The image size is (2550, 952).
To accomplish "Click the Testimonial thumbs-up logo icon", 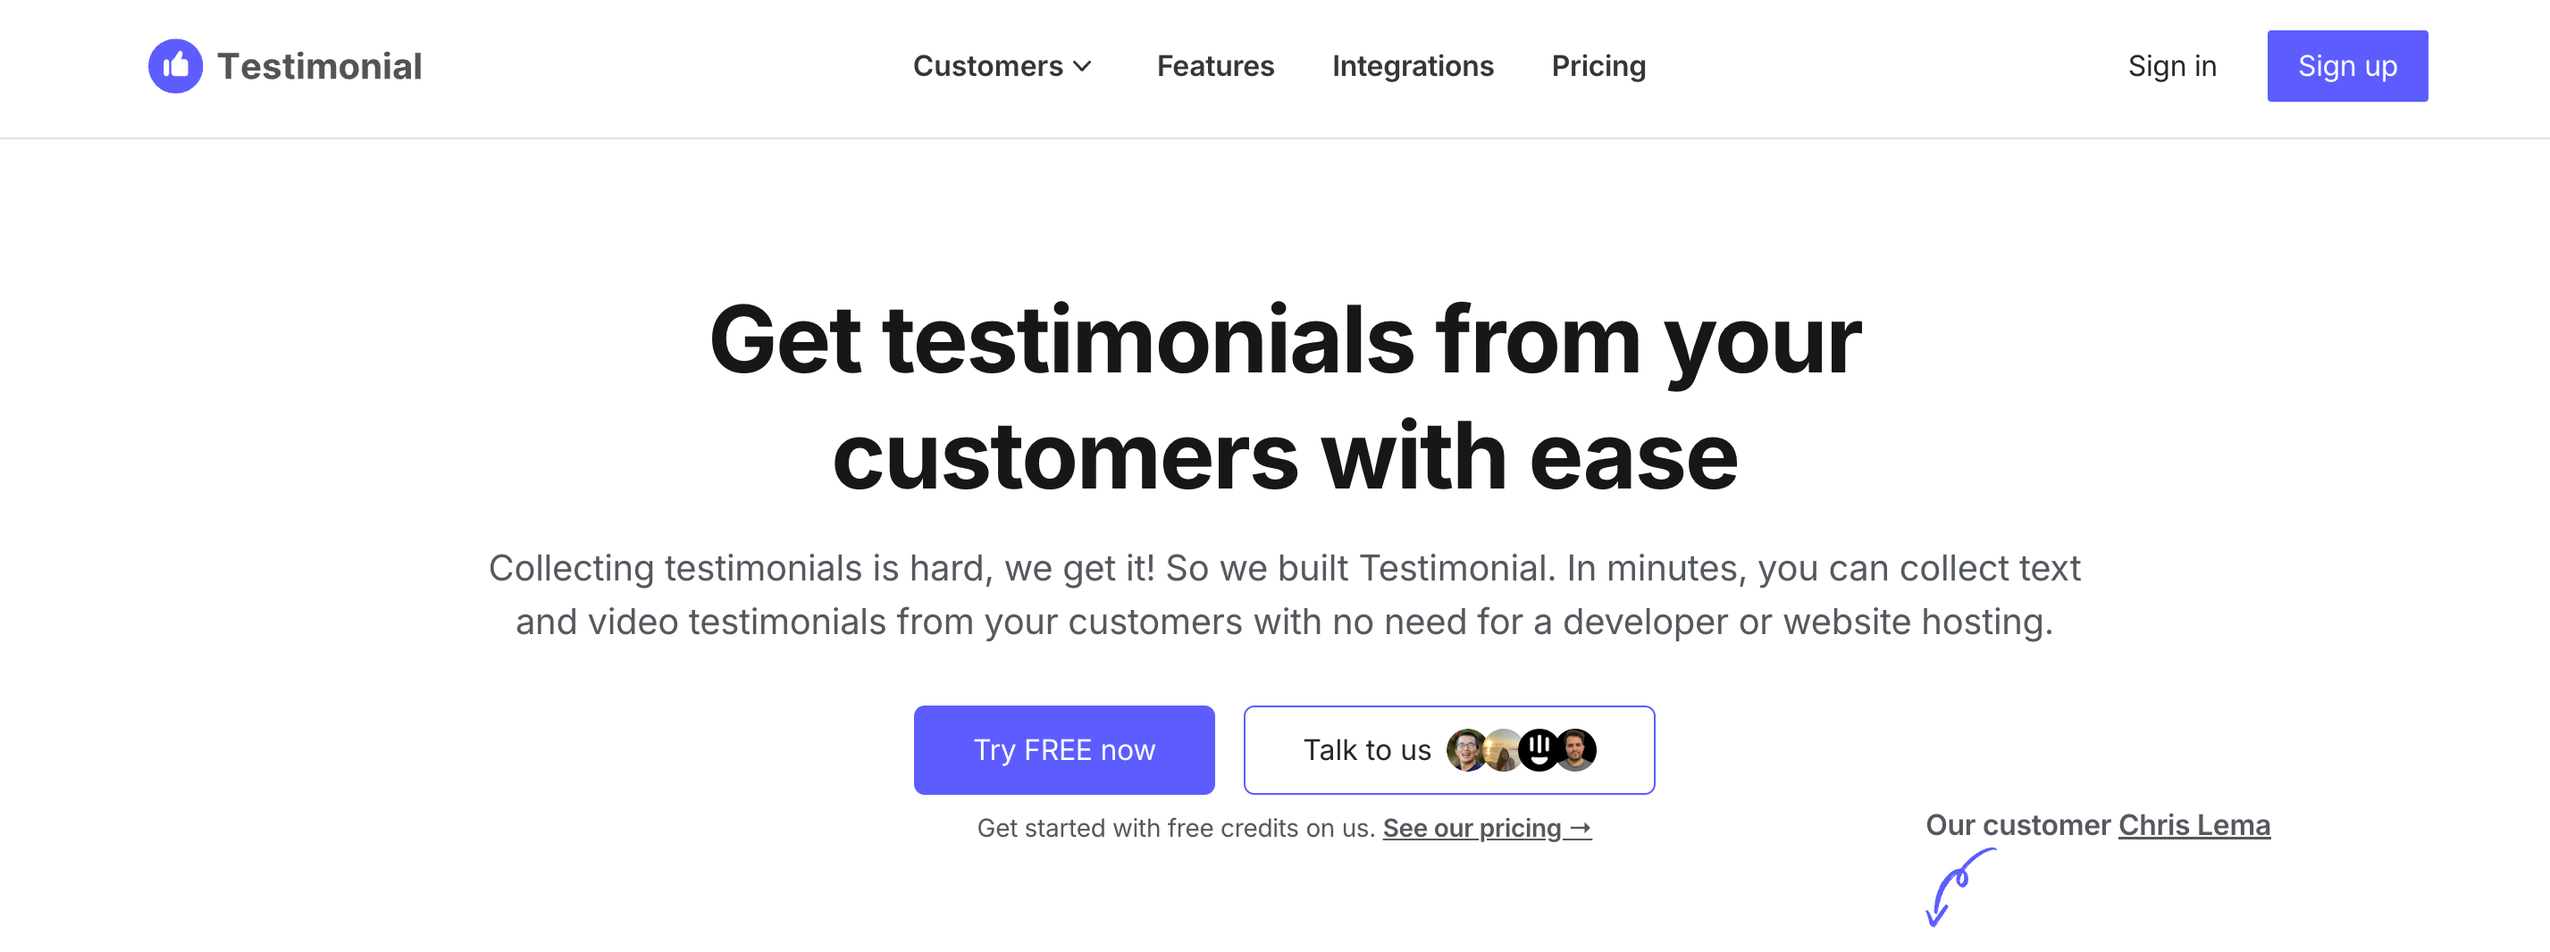I will (174, 65).
